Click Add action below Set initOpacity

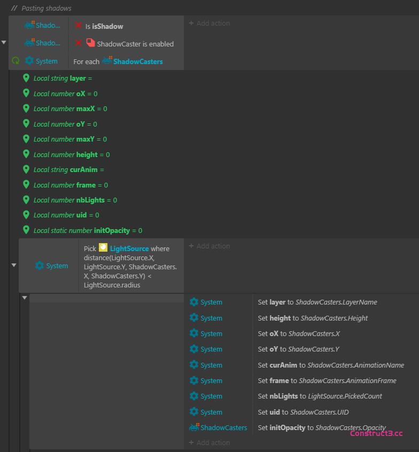point(209,442)
